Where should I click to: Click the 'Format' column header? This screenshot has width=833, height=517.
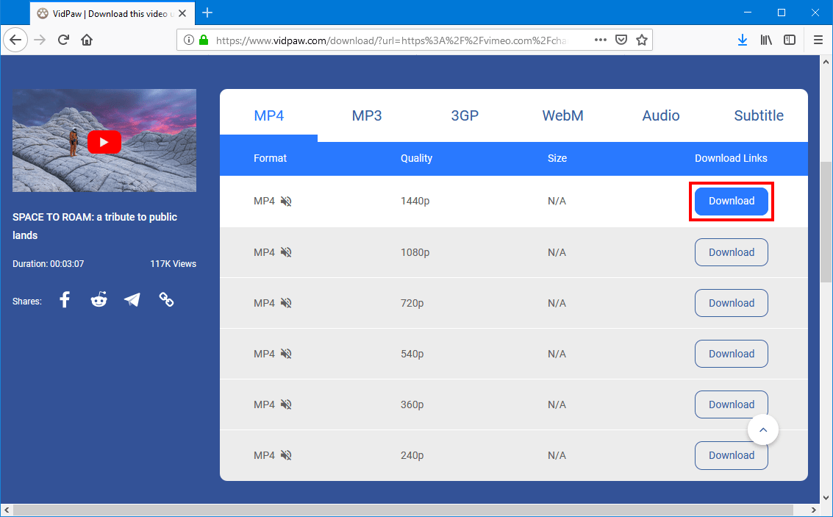(x=270, y=158)
